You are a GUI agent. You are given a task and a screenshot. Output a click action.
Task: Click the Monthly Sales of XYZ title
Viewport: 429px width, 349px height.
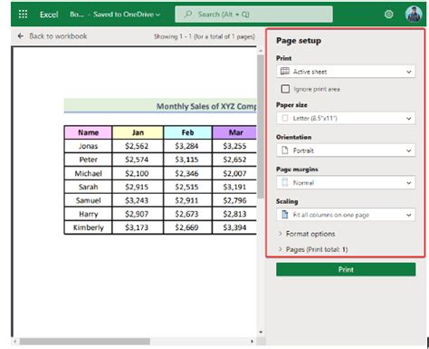pos(206,106)
